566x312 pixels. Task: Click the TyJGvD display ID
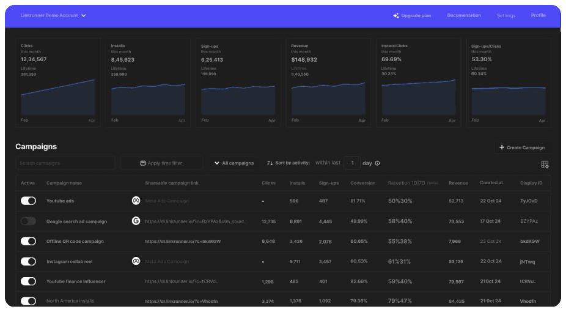(x=529, y=201)
